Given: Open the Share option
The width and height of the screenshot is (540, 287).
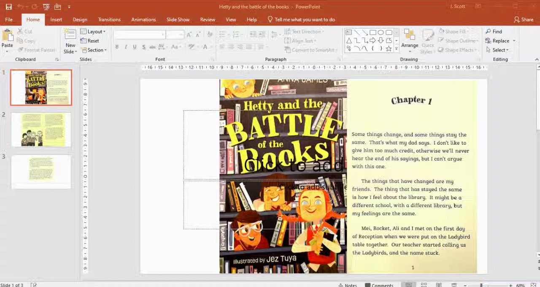Looking at the screenshot, I should click(x=524, y=19).
